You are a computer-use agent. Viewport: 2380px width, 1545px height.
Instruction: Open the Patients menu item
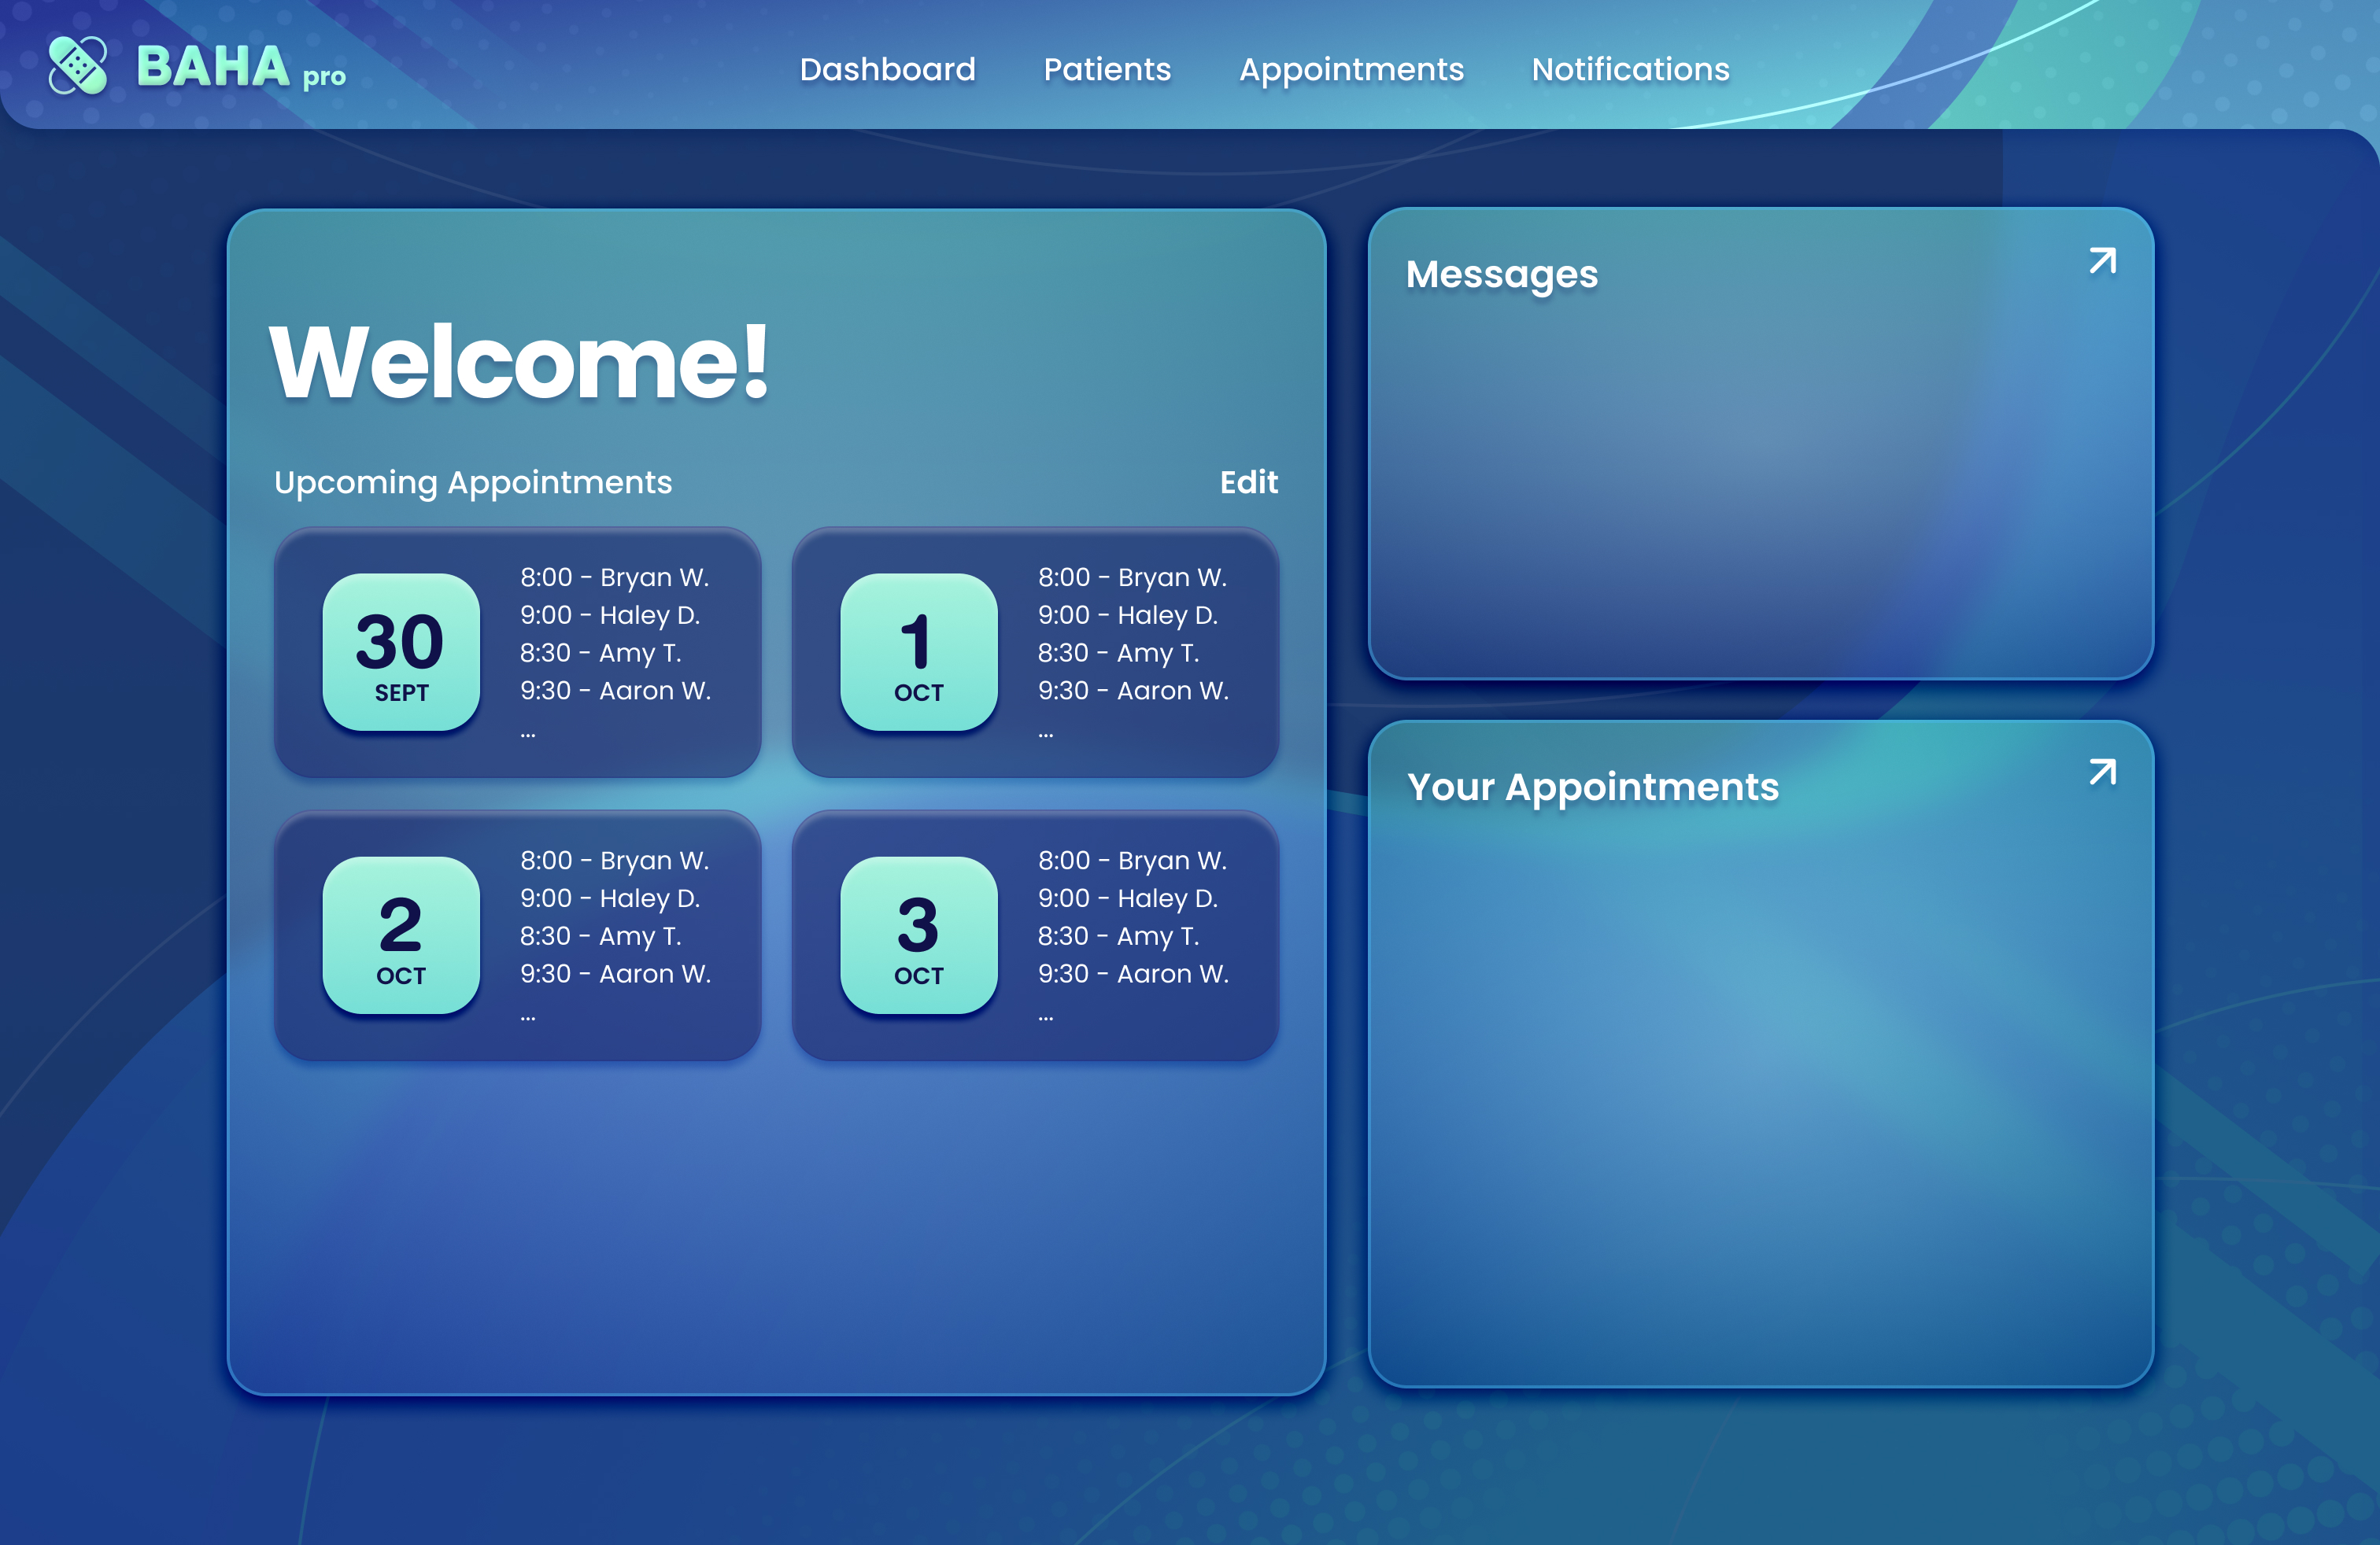click(x=1107, y=69)
